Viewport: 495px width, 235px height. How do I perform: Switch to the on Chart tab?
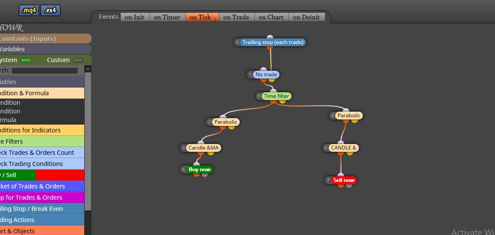pos(271,17)
